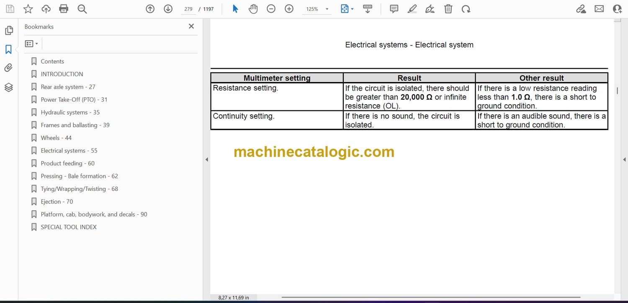Click the Print file icon
Screen dimensions: 628x303
click(64, 9)
